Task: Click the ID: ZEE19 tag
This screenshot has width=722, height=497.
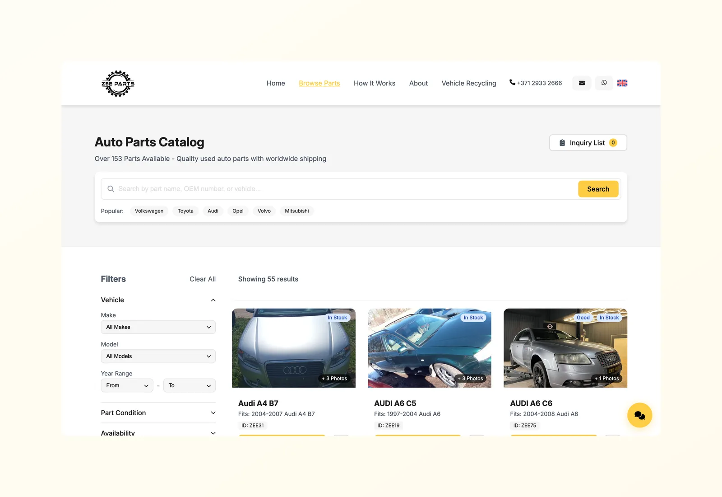Action: (389, 426)
